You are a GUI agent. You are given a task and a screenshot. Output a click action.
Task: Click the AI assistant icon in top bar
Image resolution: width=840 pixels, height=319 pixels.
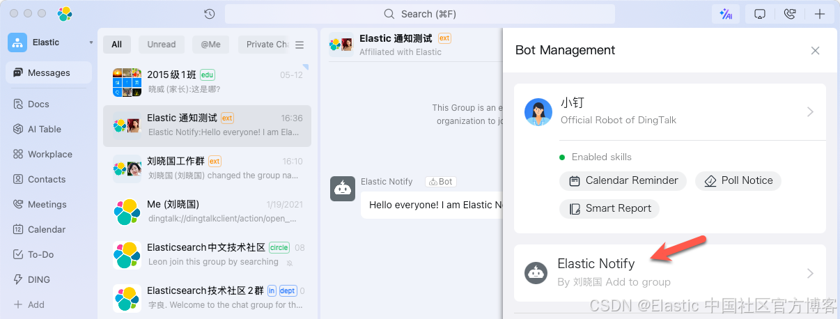point(726,14)
